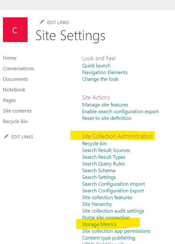Open Manage site features

coord(105,105)
